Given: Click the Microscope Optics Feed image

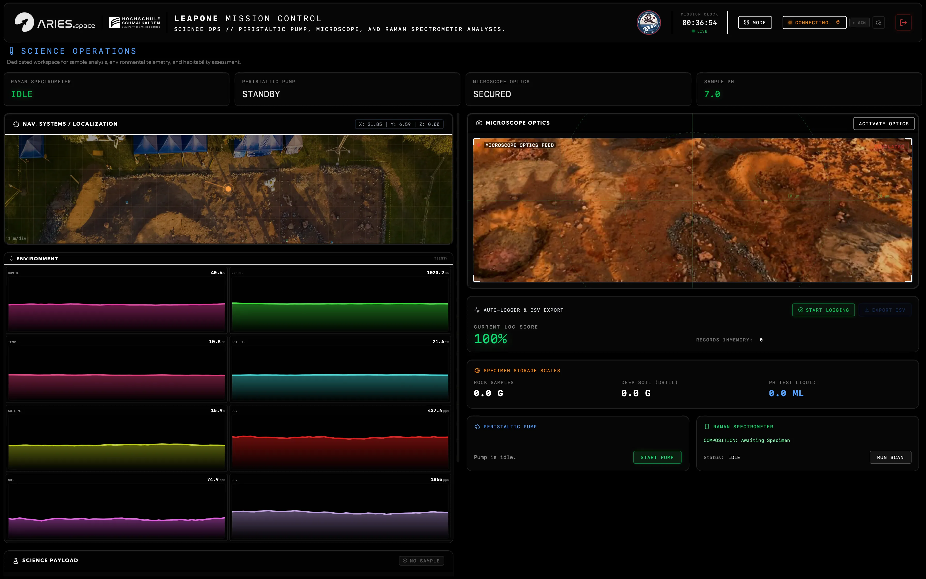Looking at the screenshot, I should 693,210.
